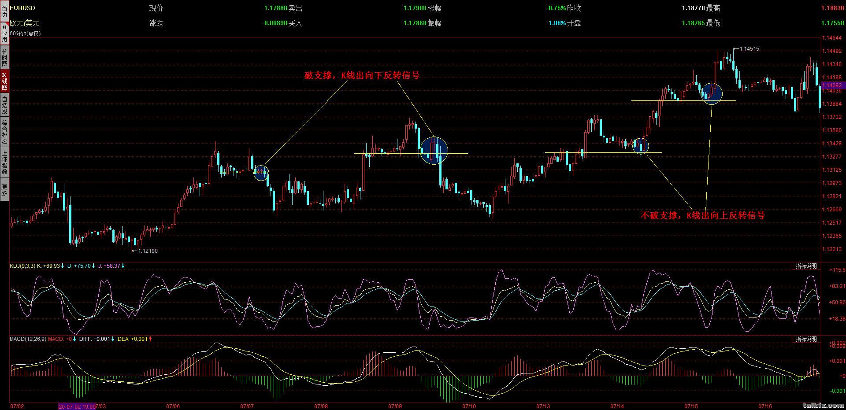Open the 综合排名 ranking tab

pyautogui.click(x=4, y=132)
